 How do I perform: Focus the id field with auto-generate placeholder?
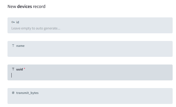pos(77,28)
